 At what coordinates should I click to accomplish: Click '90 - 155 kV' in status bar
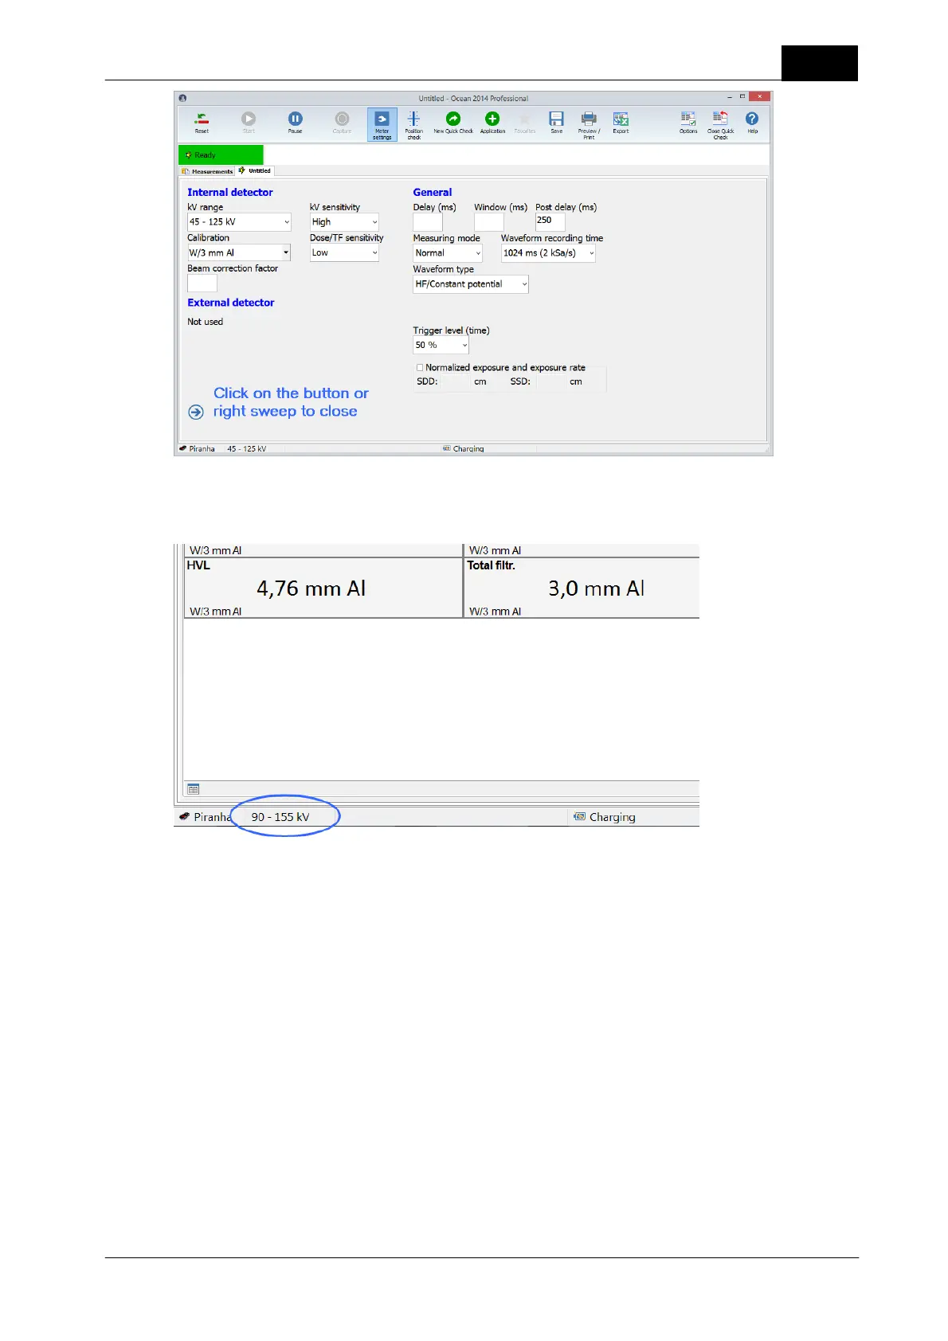click(x=280, y=817)
